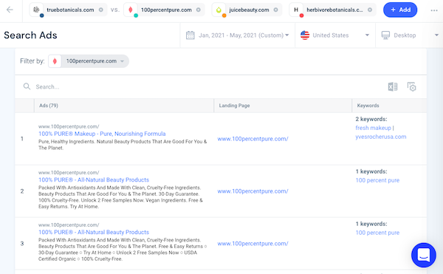Viewport: 443px width, 274px height.
Task: Focus the ads Search field
Action: click(198, 86)
